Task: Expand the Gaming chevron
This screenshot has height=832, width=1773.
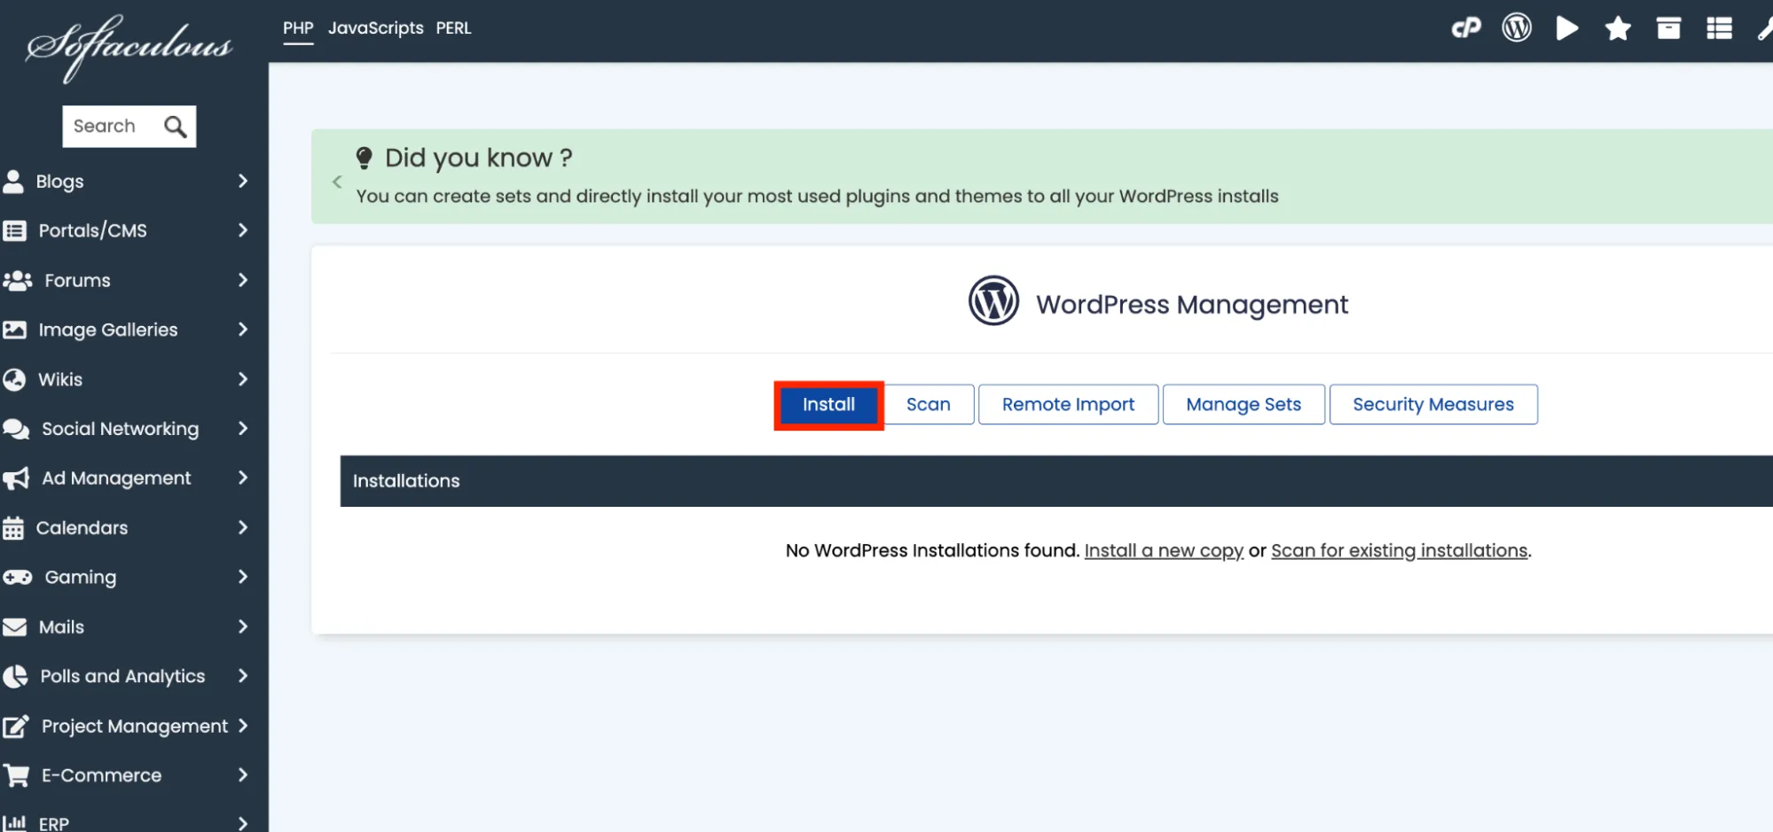Action: [x=243, y=578]
